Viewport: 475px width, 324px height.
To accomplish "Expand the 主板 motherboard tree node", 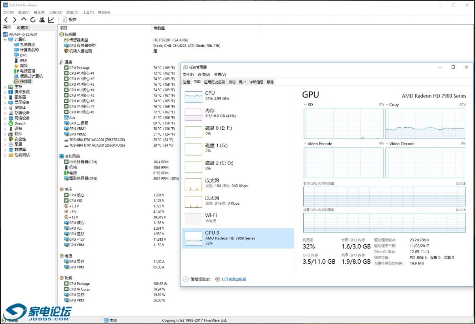I will [x=5, y=87].
